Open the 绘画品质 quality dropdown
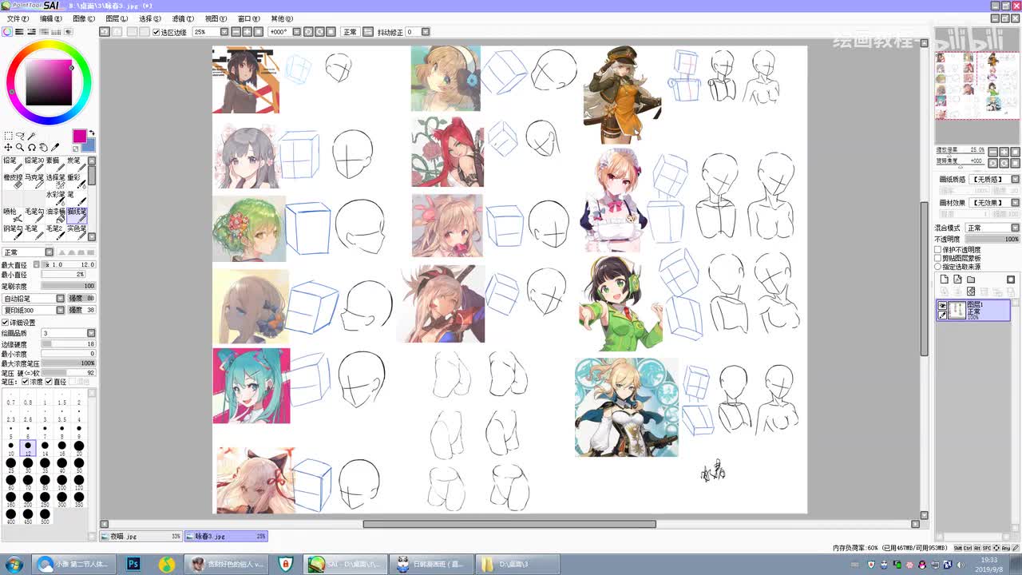1022x575 pixels. 91,333
